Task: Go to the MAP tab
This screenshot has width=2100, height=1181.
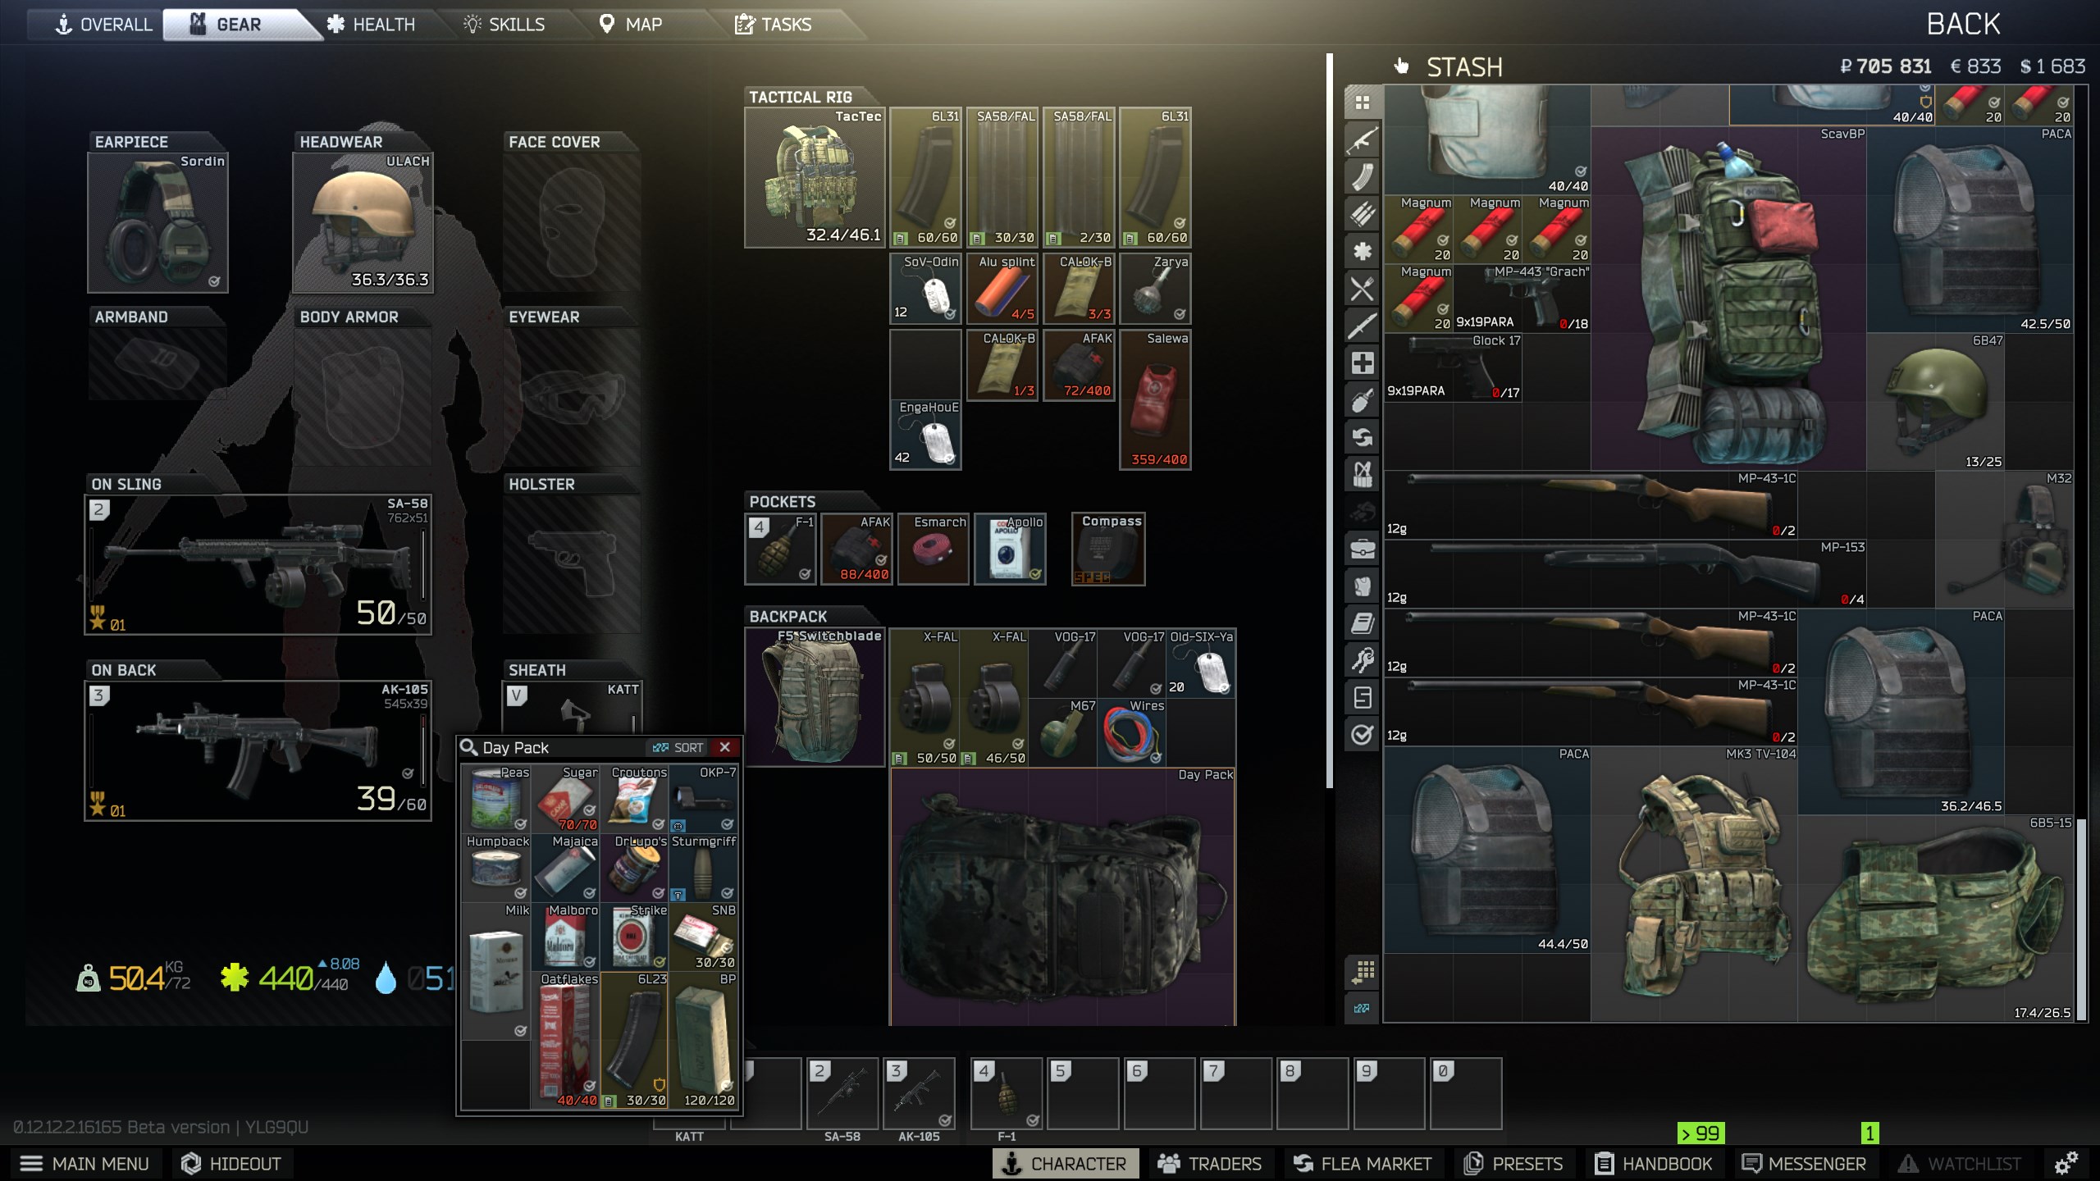Action: pyautogui.click(x=631, y=25)
